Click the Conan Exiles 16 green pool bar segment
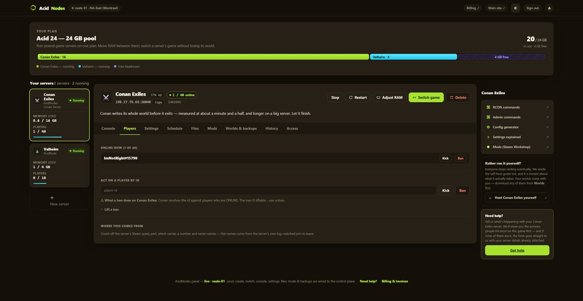Screen dimensions: 583x301 [203, 57]
